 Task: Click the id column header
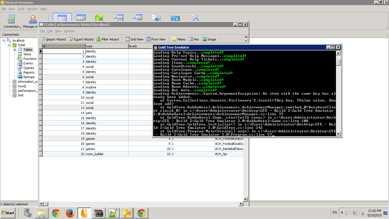pos(64,46)
